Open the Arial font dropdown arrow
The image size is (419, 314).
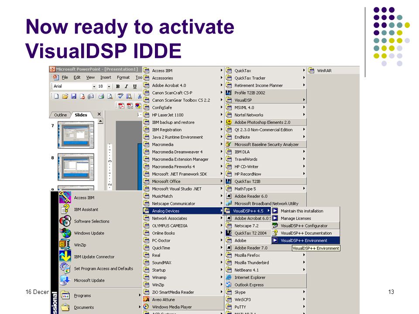[x=94, y=86]
